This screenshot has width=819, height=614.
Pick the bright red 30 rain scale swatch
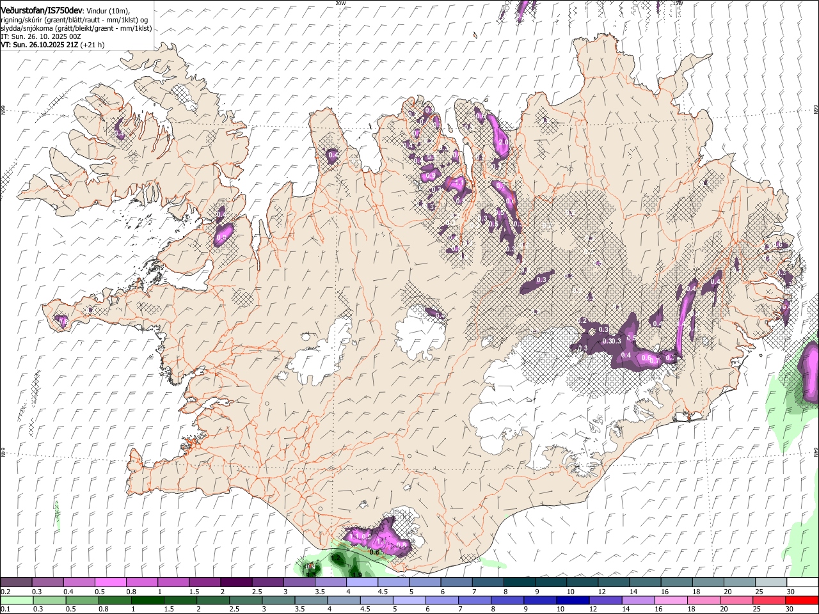coord(802,600)
